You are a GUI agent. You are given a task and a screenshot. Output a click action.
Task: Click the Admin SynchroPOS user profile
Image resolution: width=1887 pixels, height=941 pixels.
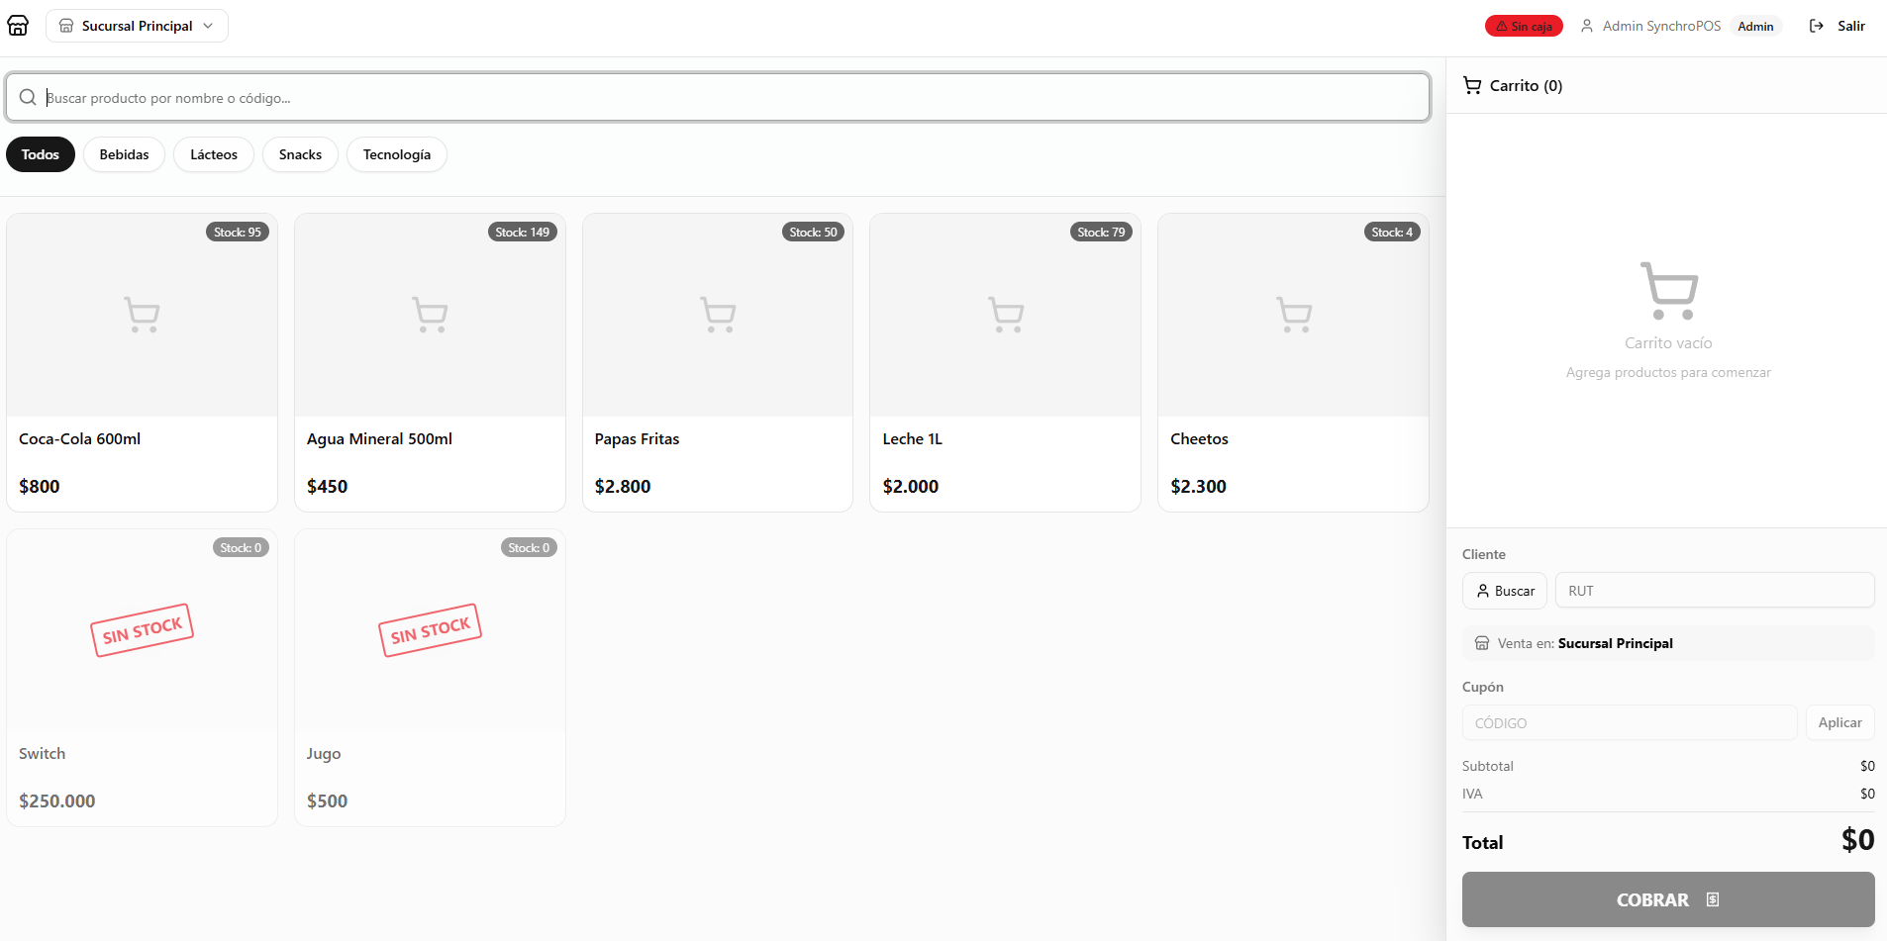1660,27
